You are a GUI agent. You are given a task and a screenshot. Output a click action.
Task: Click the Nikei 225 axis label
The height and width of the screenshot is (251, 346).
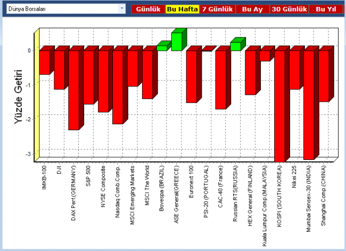point(294,177)
